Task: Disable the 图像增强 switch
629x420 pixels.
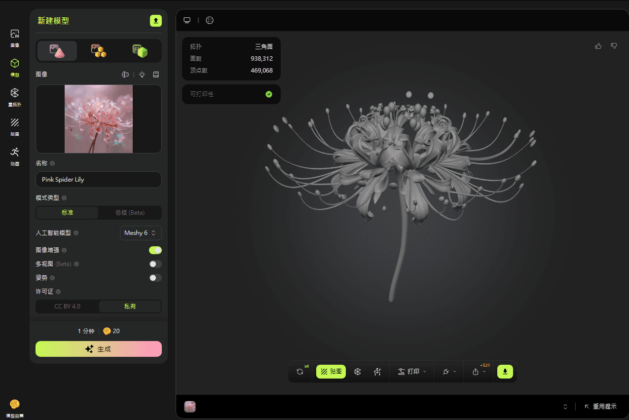Action: (155, 250)
